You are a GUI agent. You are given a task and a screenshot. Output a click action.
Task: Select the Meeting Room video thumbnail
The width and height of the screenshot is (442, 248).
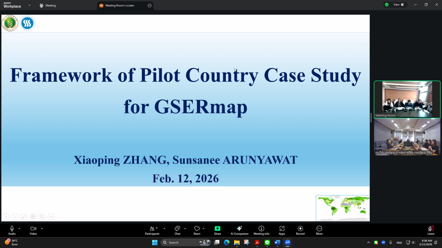point(407,99)
